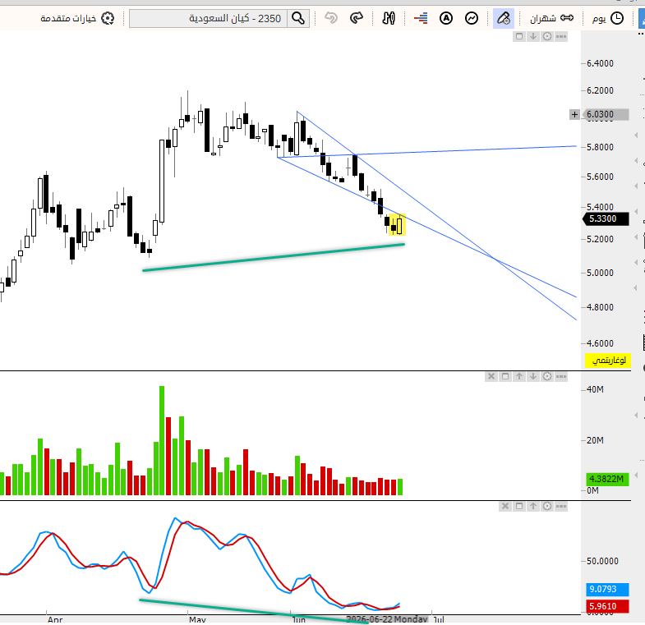Click the symbol field showing 2350 كيان السعودية
This screenshot has width=645, height=625.
tap(209, 19)
